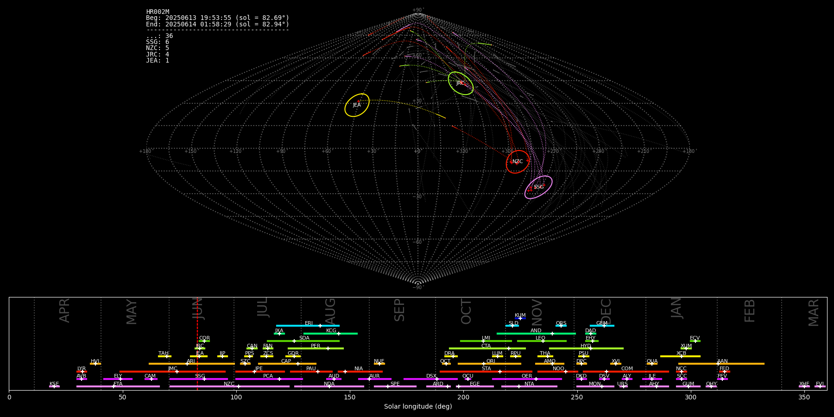This screenshot has width=834, height=417.
Task: Click the MAY month label in the timeline
Action: (132, 312)
